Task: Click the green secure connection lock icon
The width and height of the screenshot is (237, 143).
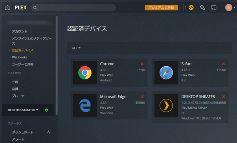Action: point(46,110)
